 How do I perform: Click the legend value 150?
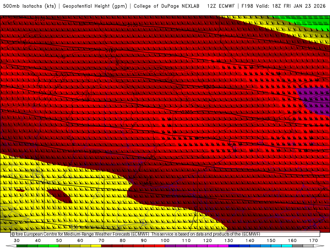[x=271, y=241]
